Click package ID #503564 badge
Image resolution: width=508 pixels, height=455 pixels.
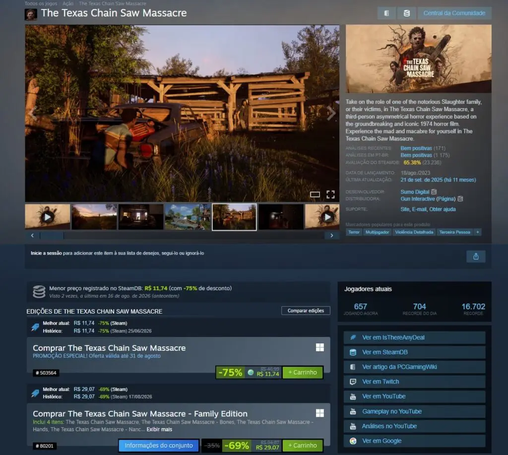(x=46, y=373)
